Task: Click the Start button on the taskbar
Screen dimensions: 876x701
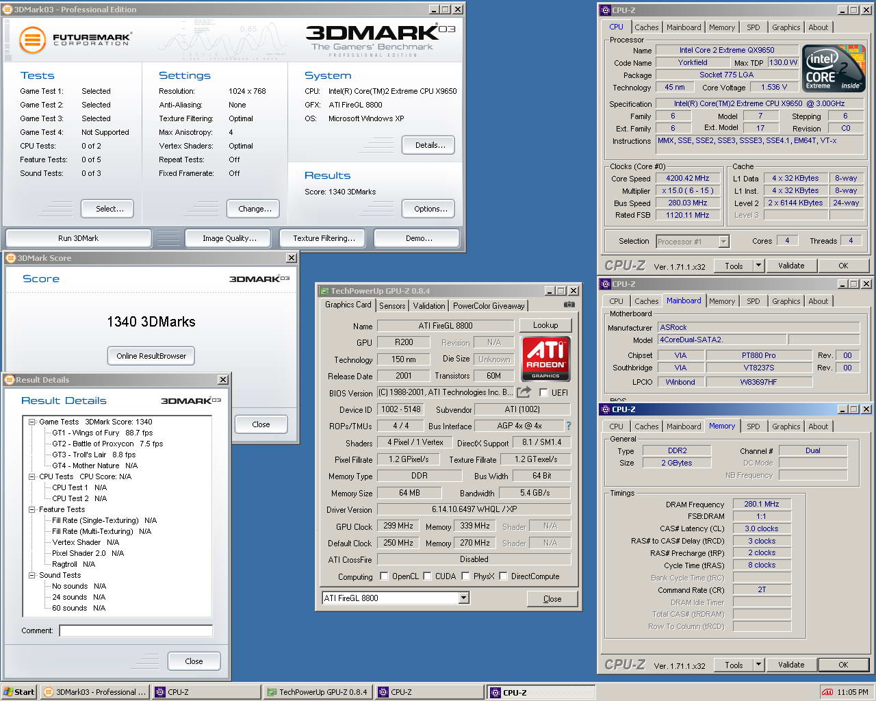Action: 19,692
